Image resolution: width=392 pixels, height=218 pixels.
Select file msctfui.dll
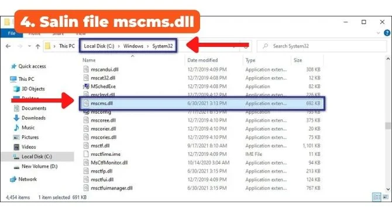pyautogui.click(x=102, y=180)
